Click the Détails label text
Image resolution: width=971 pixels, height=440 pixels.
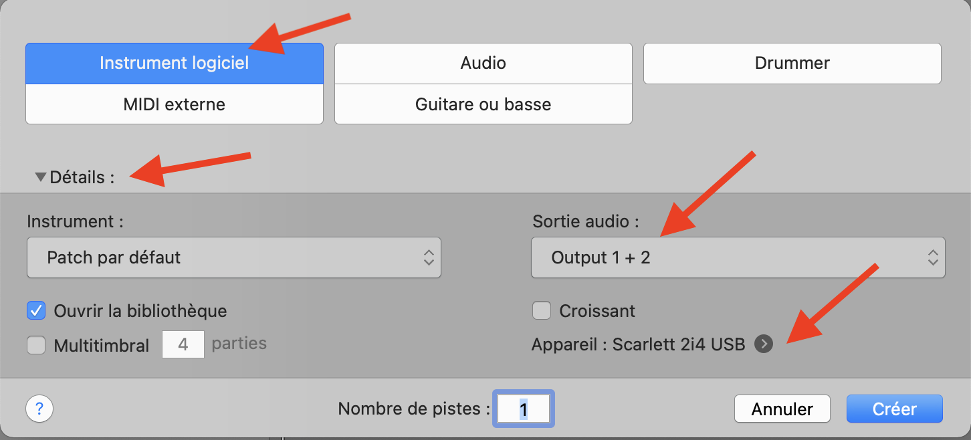coord(82,178)
